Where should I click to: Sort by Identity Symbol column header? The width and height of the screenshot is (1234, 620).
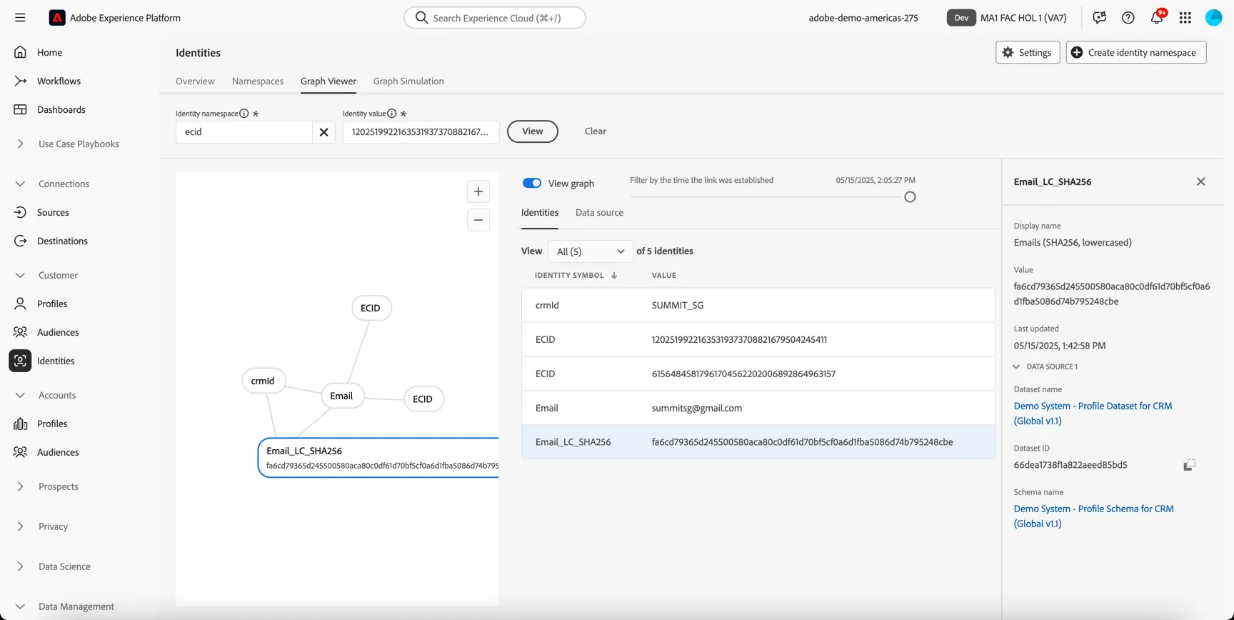pyautogui.click(x=576, y=275)
